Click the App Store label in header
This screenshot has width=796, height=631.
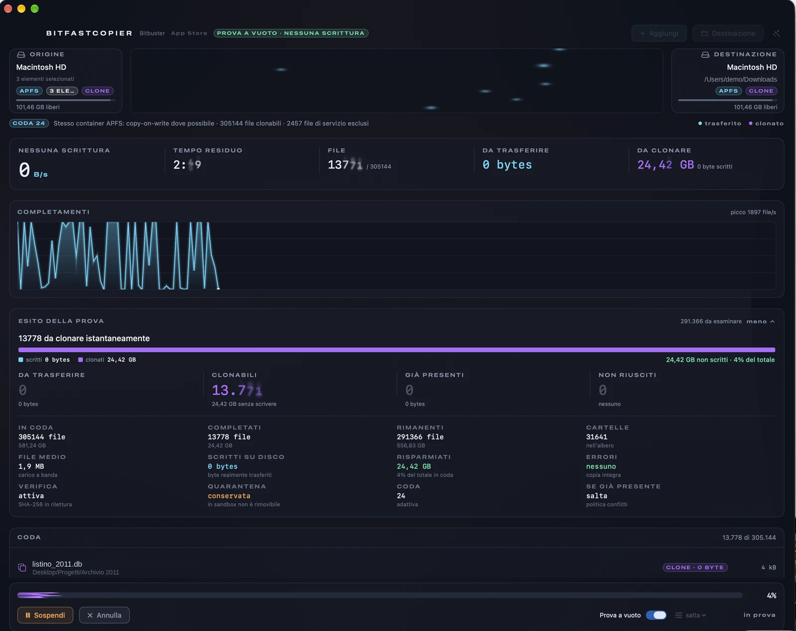pyautogui.click(x=189, y=33)
